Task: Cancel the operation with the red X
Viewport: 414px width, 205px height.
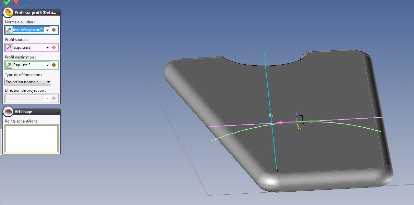Action: coord(16,2)
